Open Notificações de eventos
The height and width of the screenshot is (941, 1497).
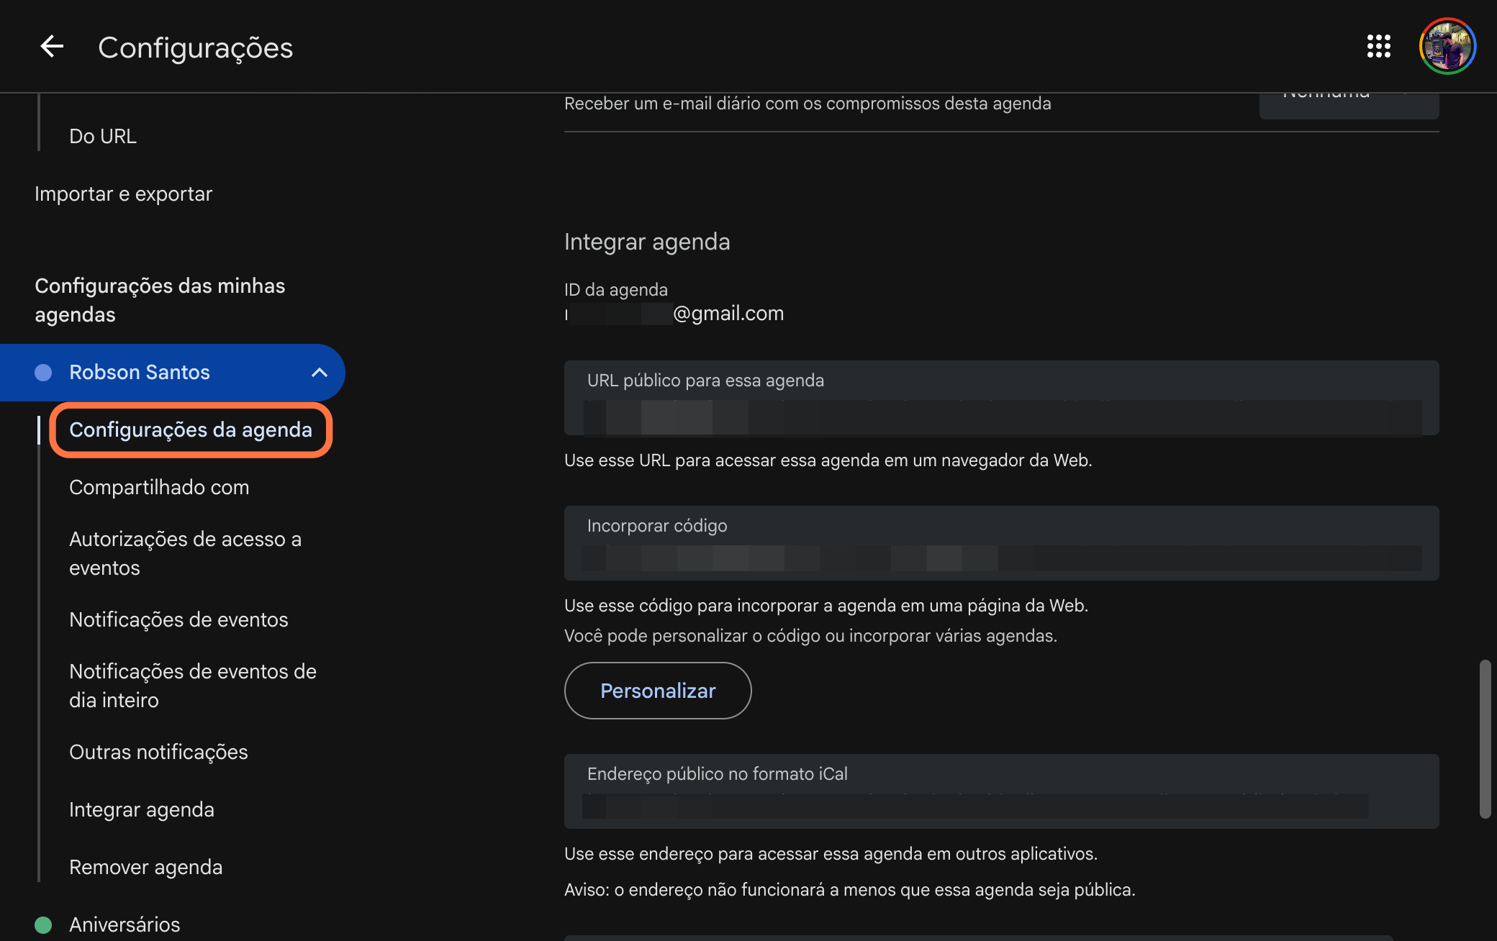coord(178,619)
